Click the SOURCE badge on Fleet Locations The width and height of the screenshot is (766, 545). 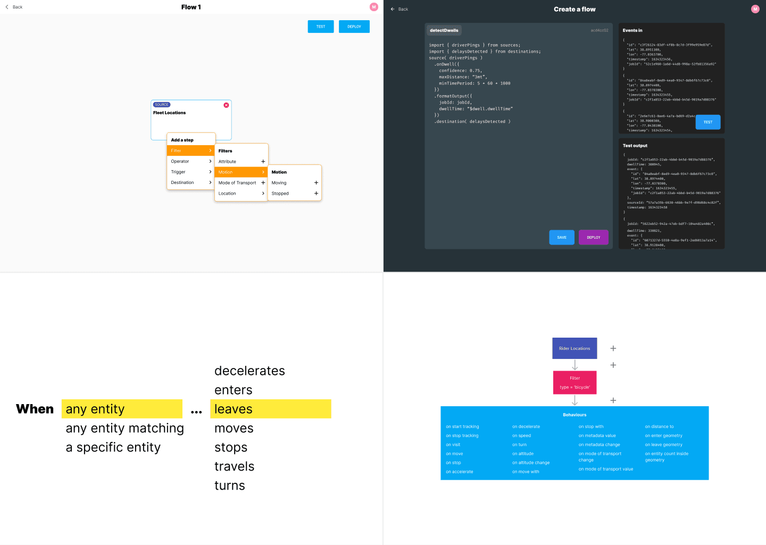[162, 105]
